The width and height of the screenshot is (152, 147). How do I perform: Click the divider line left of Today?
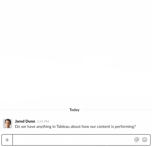click(33, 110)
